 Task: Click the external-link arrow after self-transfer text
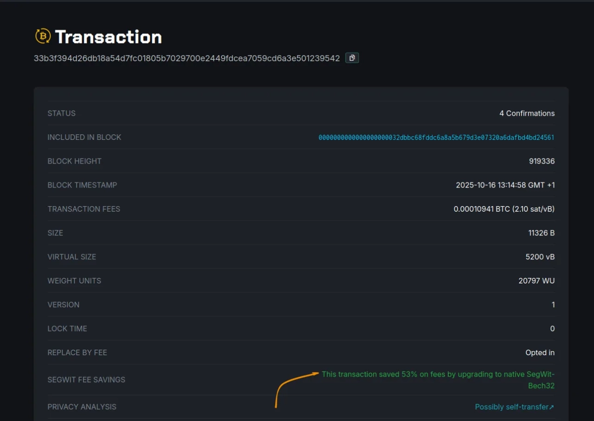(552, 407)
